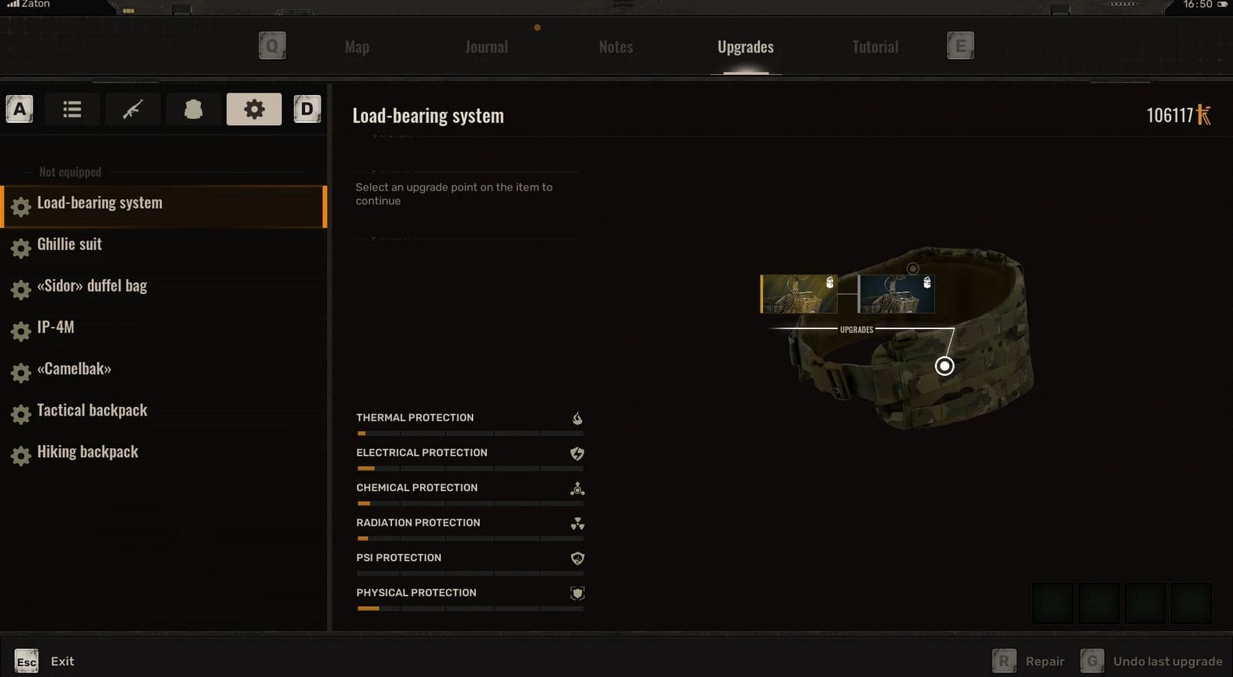Click the Q previous tab key icon
This screenshot has width=1233, height=677.
click(272, 46)
